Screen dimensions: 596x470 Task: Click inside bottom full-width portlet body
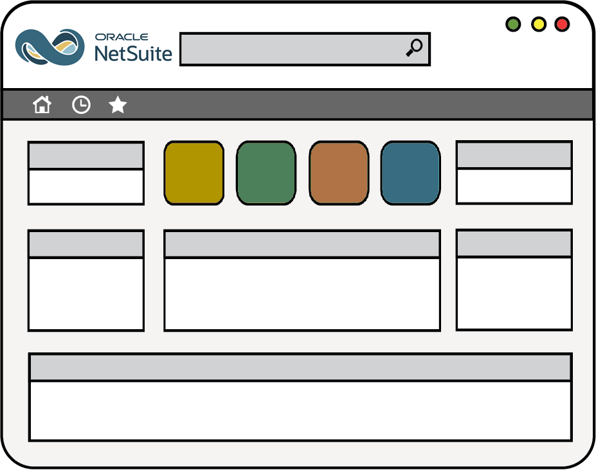[300, 410]
